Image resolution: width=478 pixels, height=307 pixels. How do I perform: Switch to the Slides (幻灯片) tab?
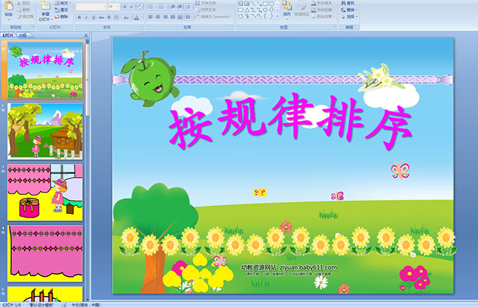8,34
